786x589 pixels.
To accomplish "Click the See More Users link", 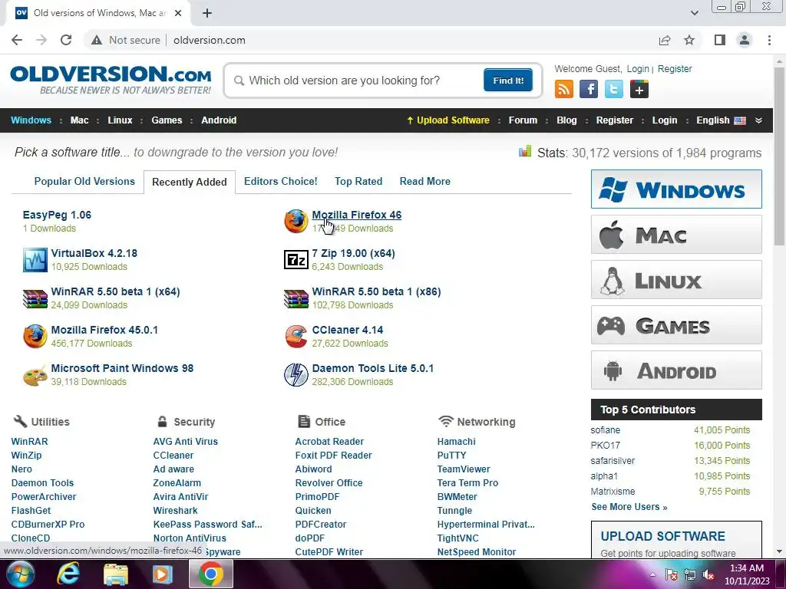I will click(x=629, y=507).
